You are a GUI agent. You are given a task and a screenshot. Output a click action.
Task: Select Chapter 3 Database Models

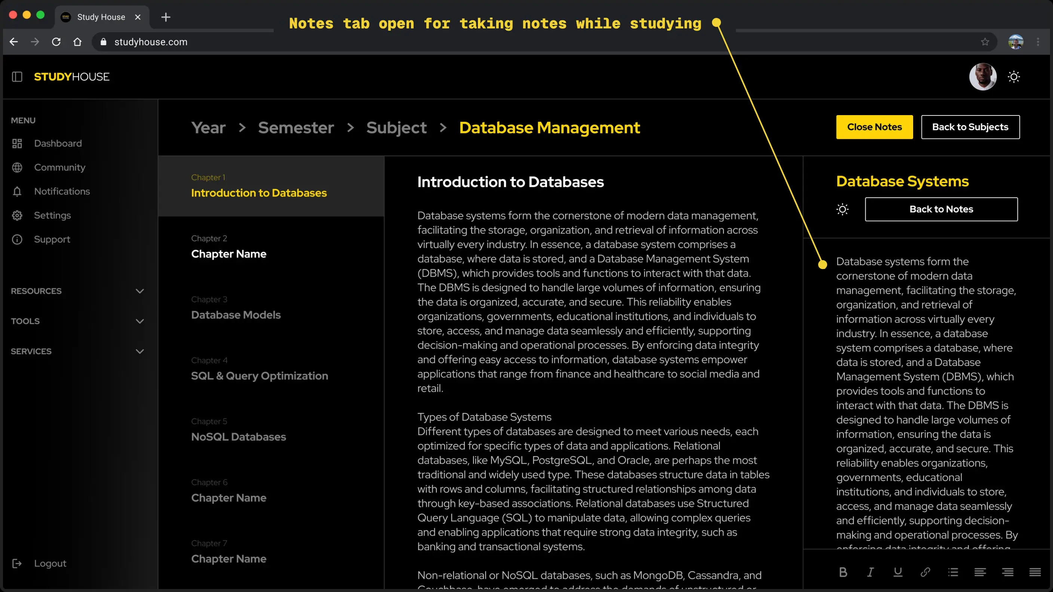(271, 308)
